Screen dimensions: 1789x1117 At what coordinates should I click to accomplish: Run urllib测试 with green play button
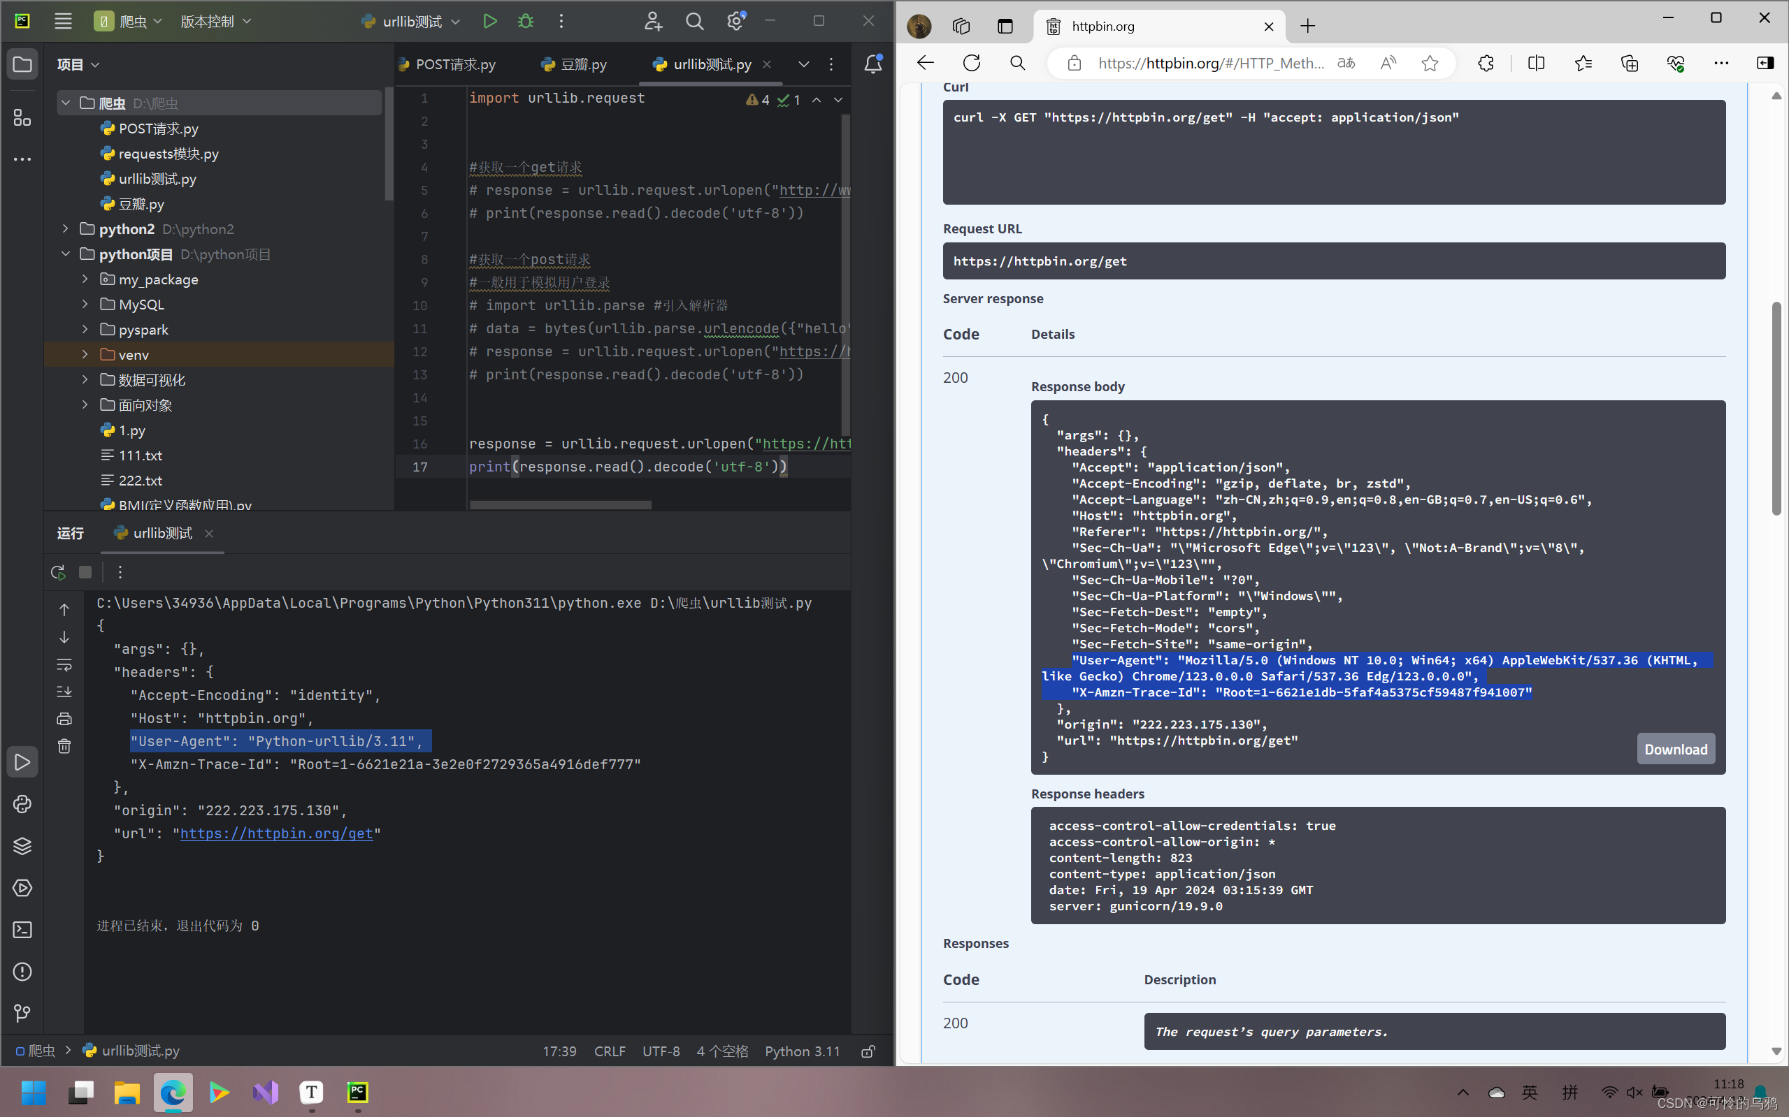(489, 22)
